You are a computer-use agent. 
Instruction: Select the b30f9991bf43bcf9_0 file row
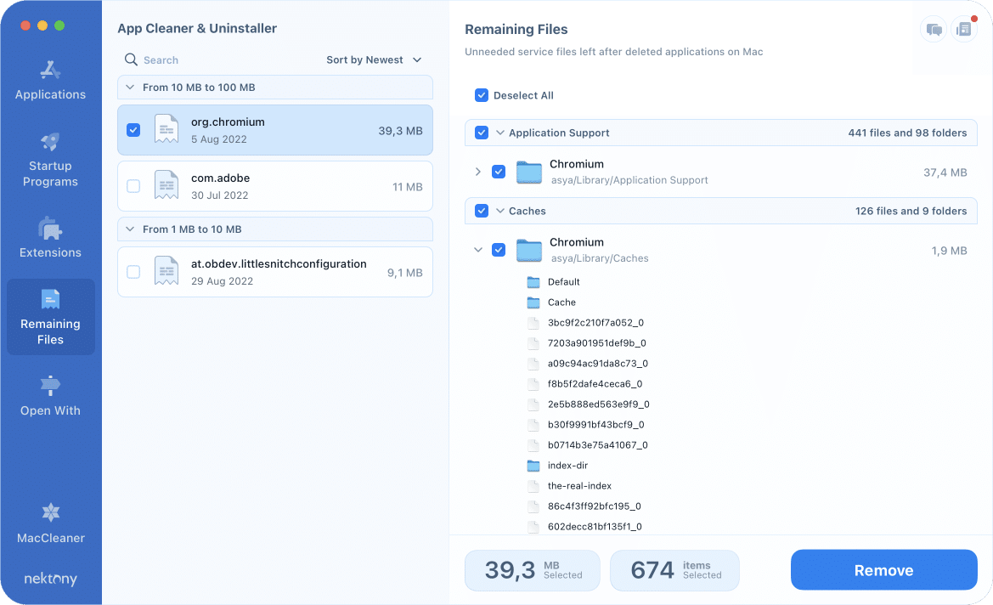click(596, 425)
